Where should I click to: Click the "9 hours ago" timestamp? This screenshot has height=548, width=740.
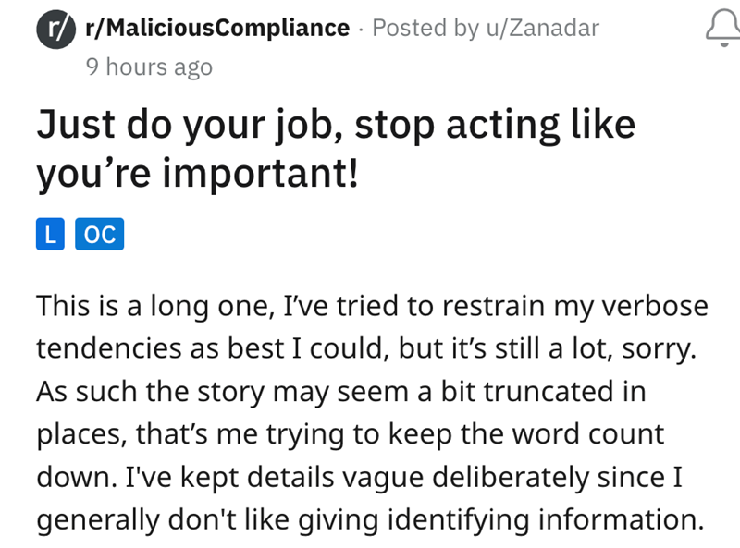tap(148, 67)
